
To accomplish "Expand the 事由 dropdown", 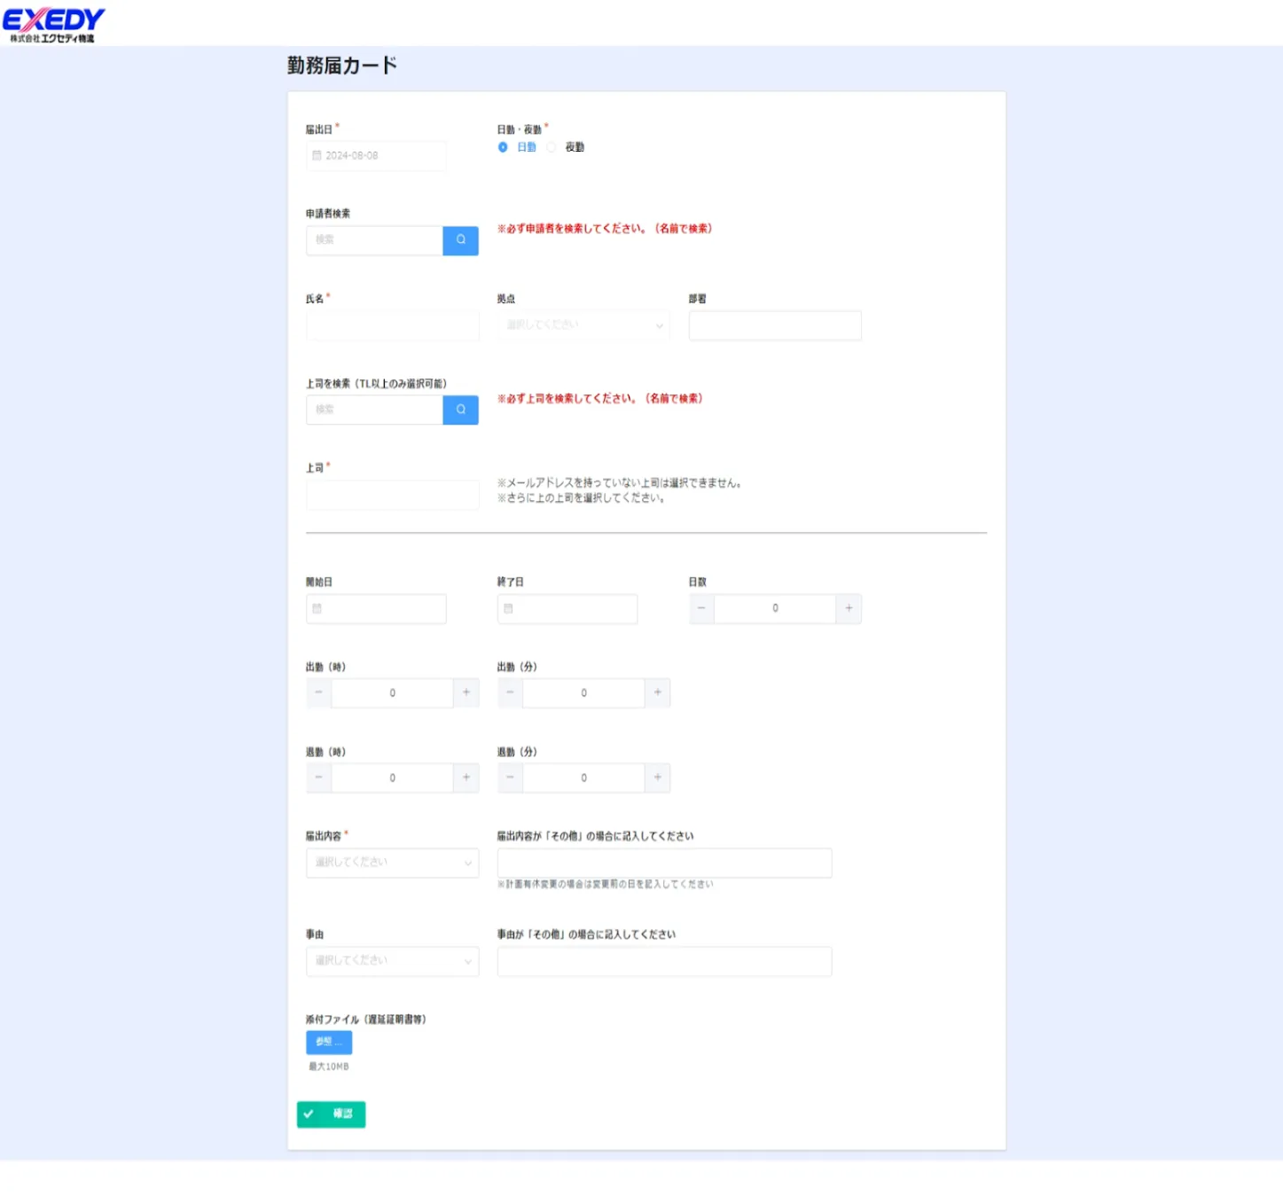I will tap(392, 961).
